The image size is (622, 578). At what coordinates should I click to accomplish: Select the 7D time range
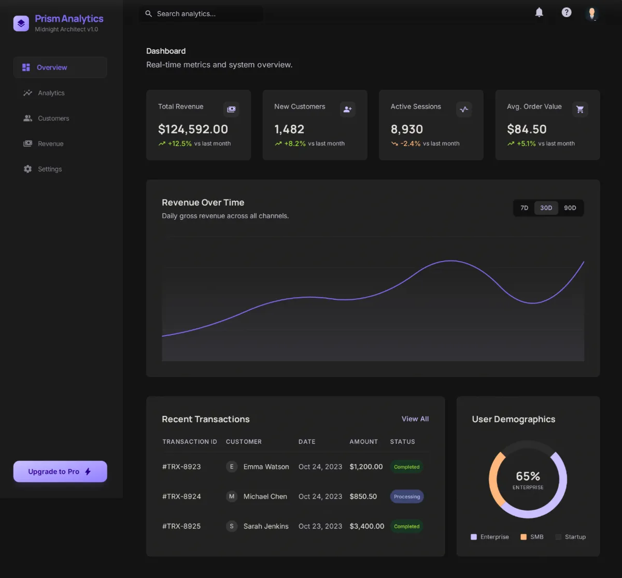pyautogui.click(x=524, y=208)
